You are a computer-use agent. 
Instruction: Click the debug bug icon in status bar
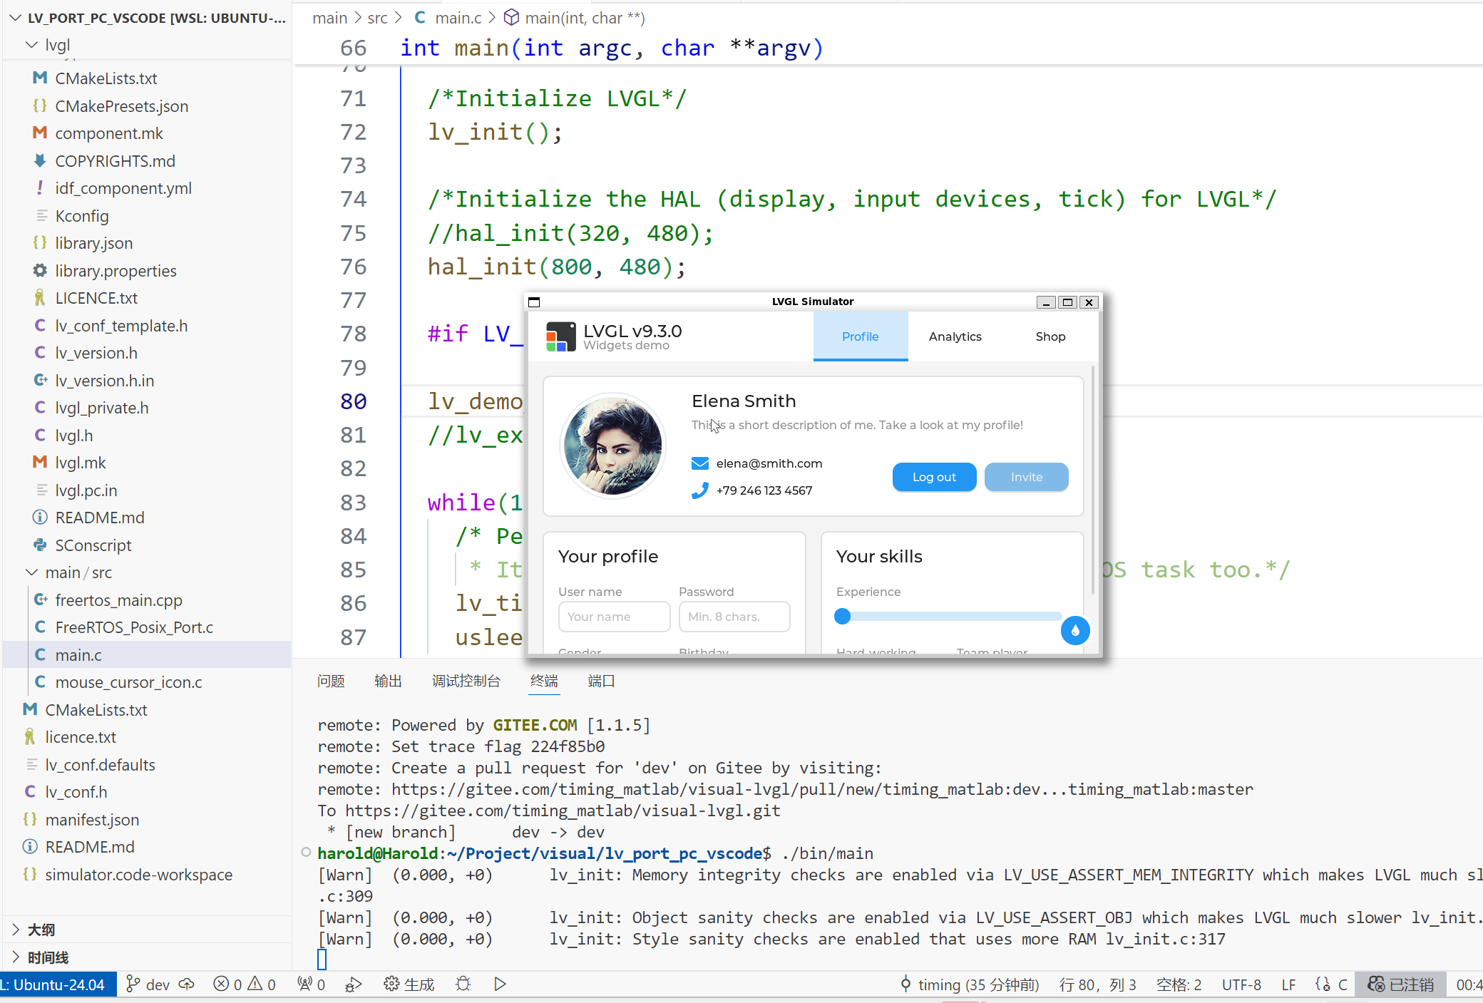point(463,984)
